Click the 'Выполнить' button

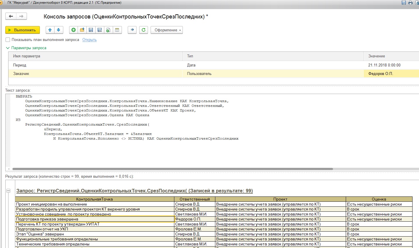22,30
